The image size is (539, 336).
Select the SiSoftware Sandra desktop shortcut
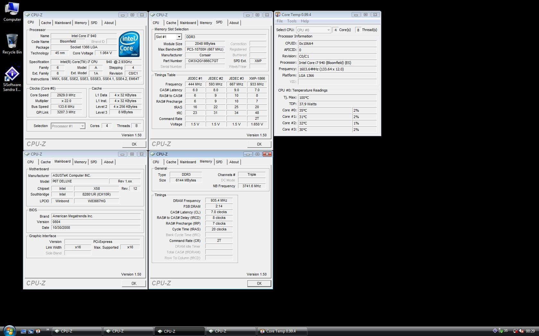(12, 79)
